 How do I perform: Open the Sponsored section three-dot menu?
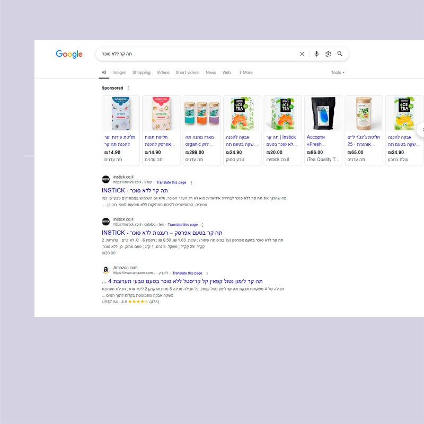coord(128,88)
